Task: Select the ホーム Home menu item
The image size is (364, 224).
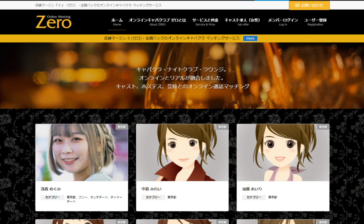Action: (x=117, y=22)
